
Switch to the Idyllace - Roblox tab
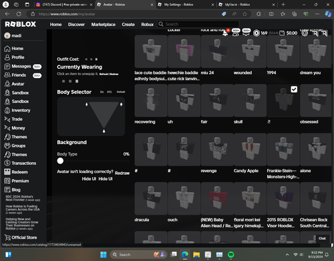[x=246, y=5]
